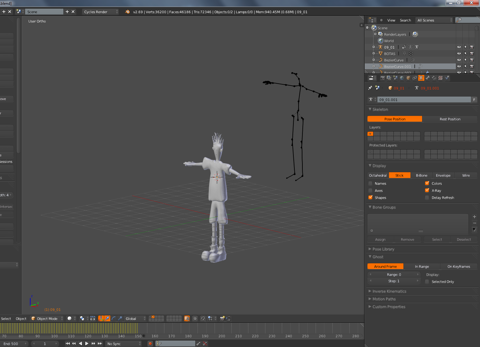Image resolution: width=480 pixels, height=347 pixels.
Task: Jump to the last frame
Action: 100,343
